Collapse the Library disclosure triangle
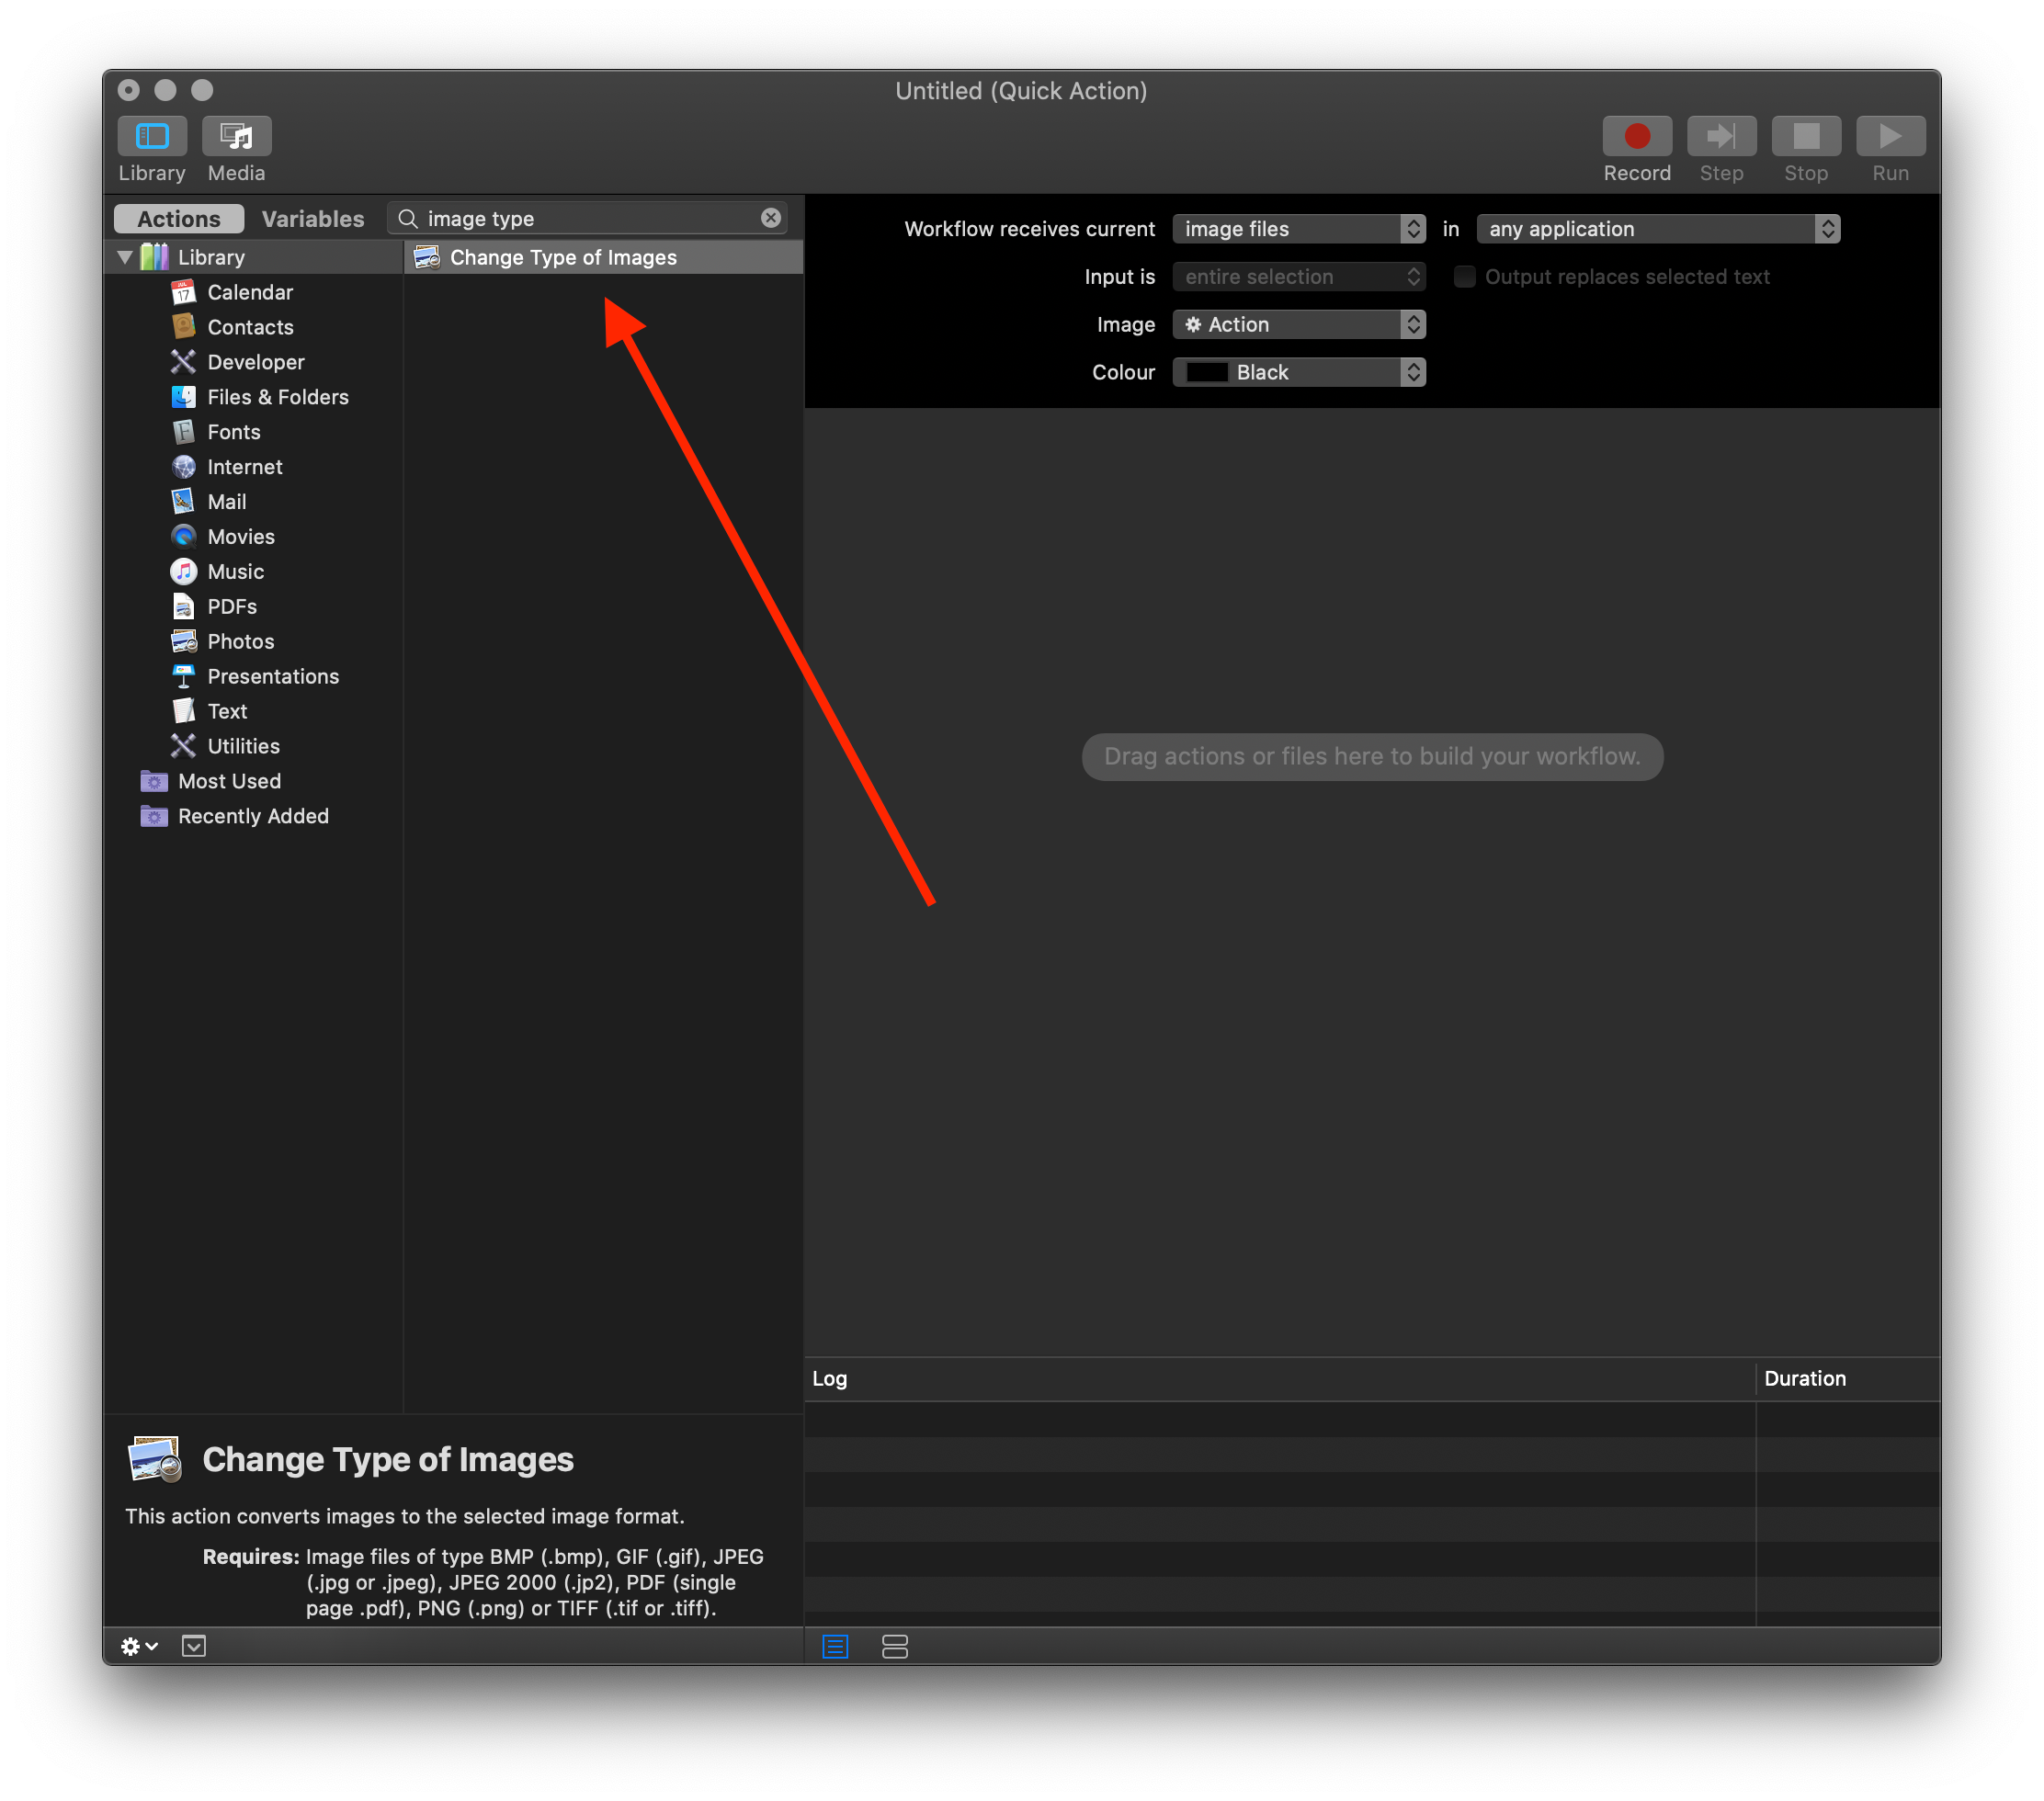2044x1801 pixels. tap(125, 257)
